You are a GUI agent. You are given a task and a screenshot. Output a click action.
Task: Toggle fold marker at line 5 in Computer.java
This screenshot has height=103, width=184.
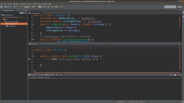tap(33, 24)
